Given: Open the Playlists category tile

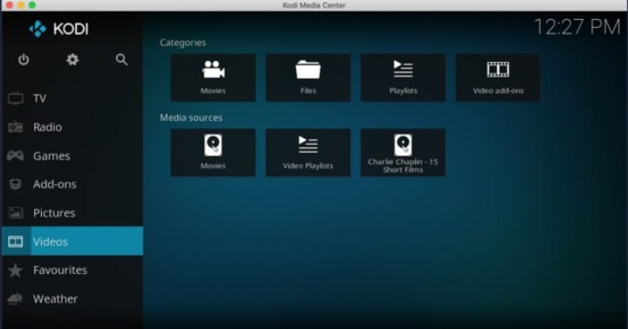Looking at the screenshot, I should click(403, 78).
